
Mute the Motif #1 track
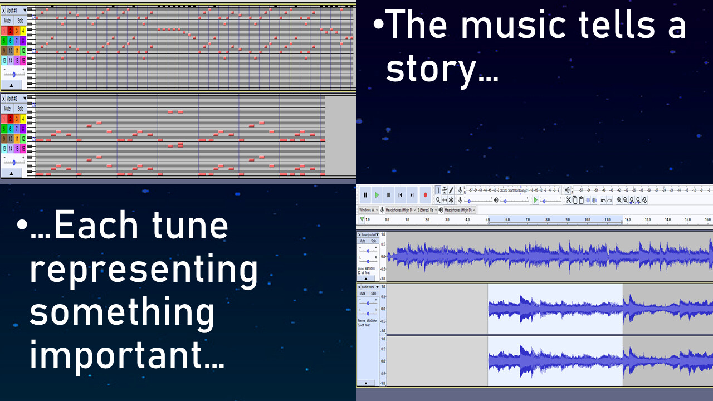point(7,20)
